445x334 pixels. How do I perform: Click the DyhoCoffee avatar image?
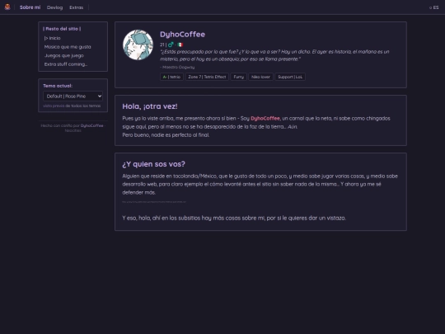coord(138,45)
